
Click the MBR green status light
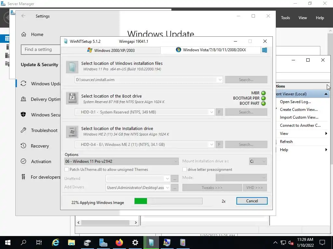coord(263,93)
